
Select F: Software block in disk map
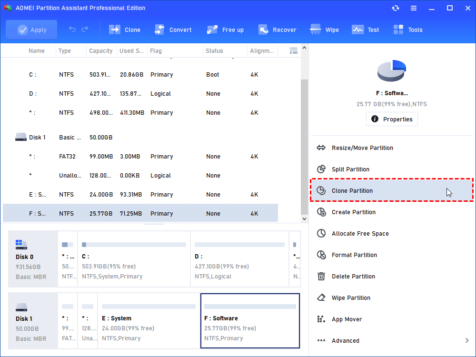250,321
